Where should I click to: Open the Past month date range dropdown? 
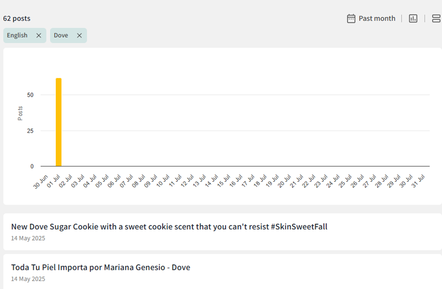(x=377, y=19)
